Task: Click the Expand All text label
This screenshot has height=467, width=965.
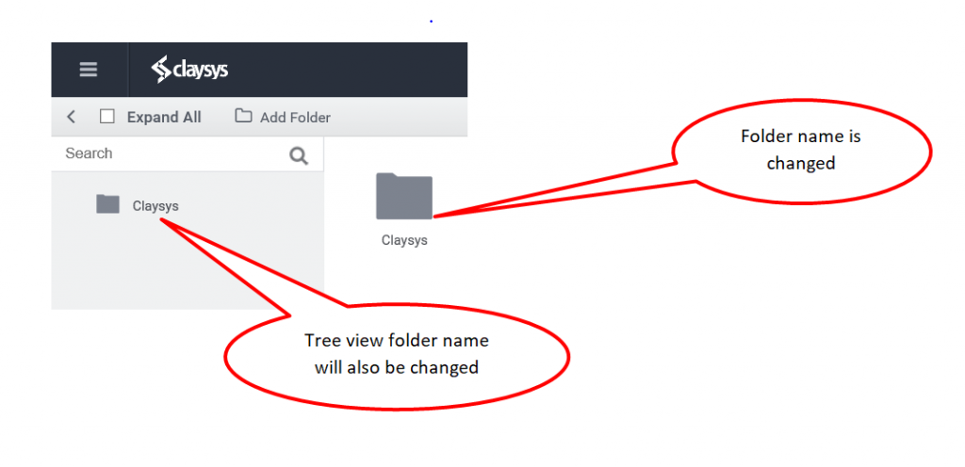Action: coord(164,118)
